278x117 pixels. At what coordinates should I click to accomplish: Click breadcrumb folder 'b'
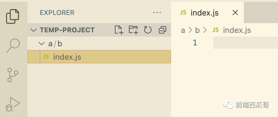[197, 30]
